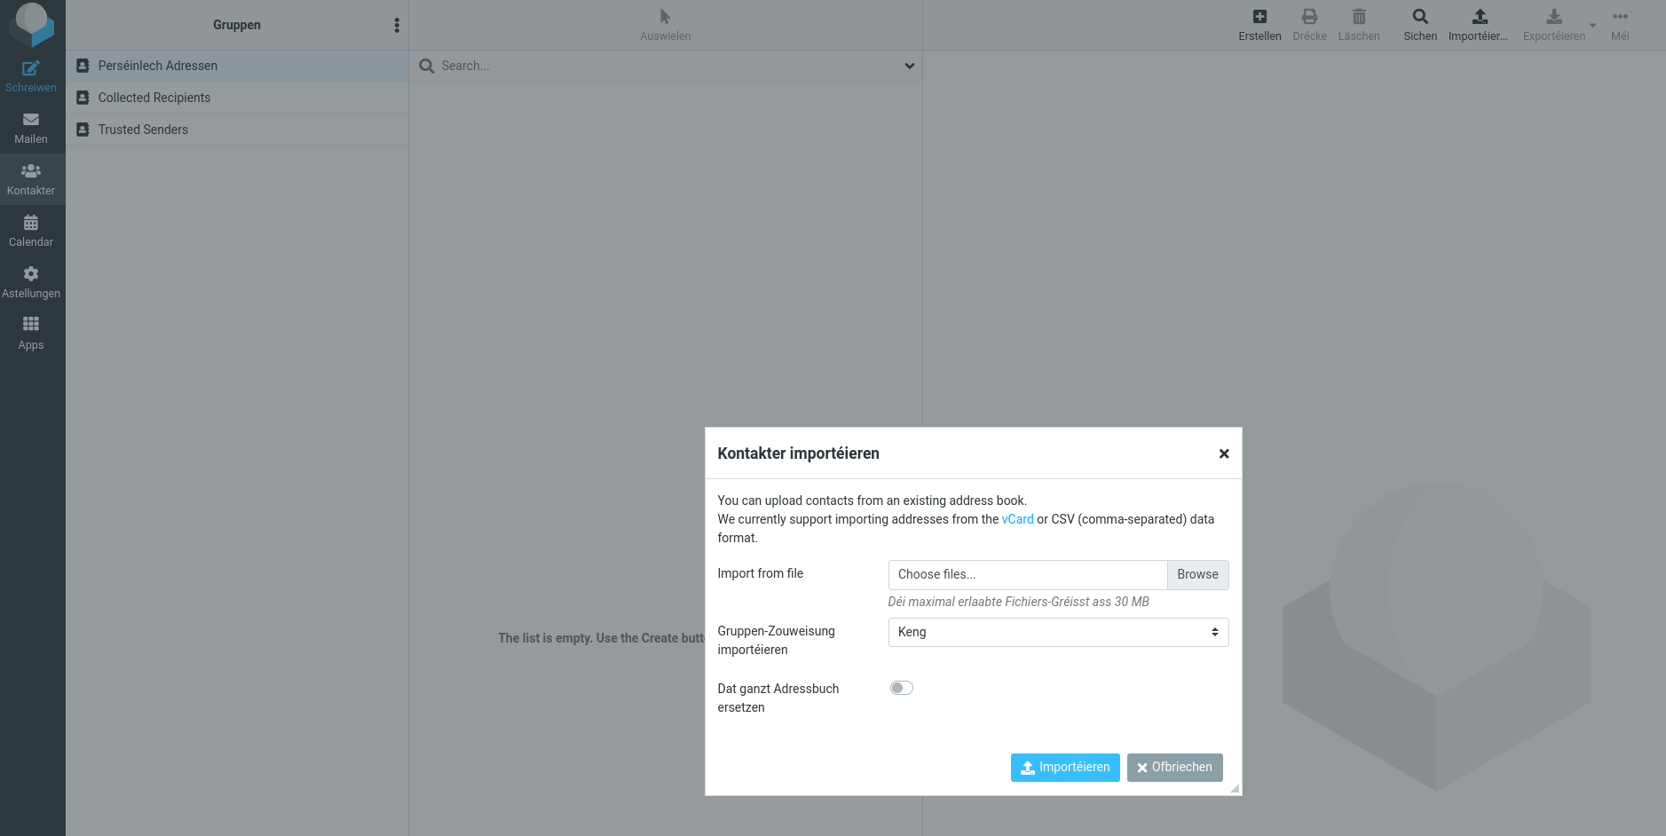Toggle Dat ganzt Adressbuch ersetzen switch
This screenshot has height=836, width=1666.
point(901,688)
